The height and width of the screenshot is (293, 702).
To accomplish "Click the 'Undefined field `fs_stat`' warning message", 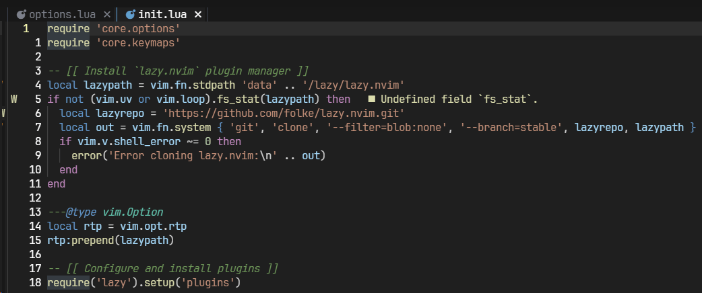I will point(458,99).
